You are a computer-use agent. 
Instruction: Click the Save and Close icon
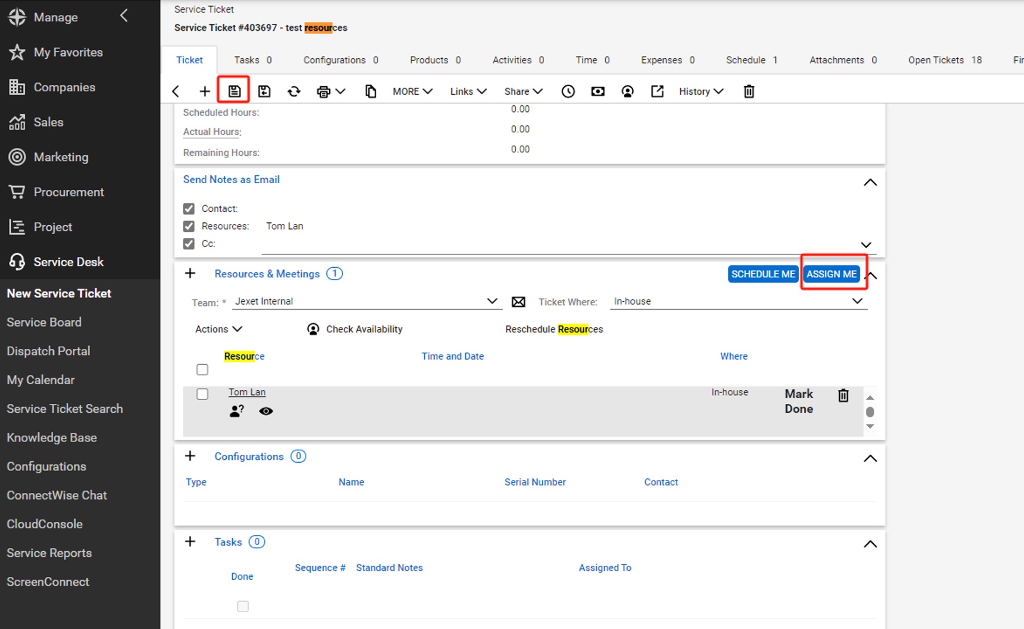click(264, 91)
